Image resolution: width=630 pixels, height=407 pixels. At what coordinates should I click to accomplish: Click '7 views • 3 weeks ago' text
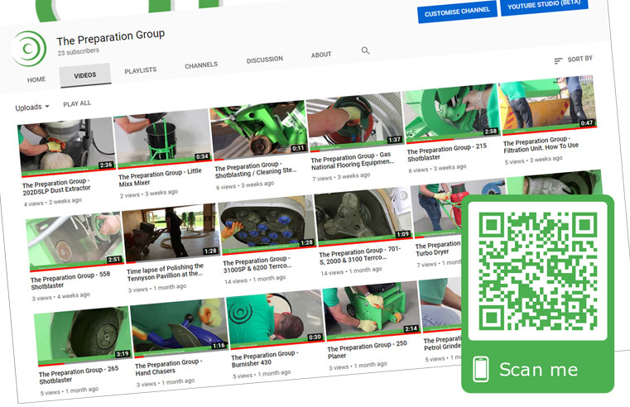tap(341, 176)
